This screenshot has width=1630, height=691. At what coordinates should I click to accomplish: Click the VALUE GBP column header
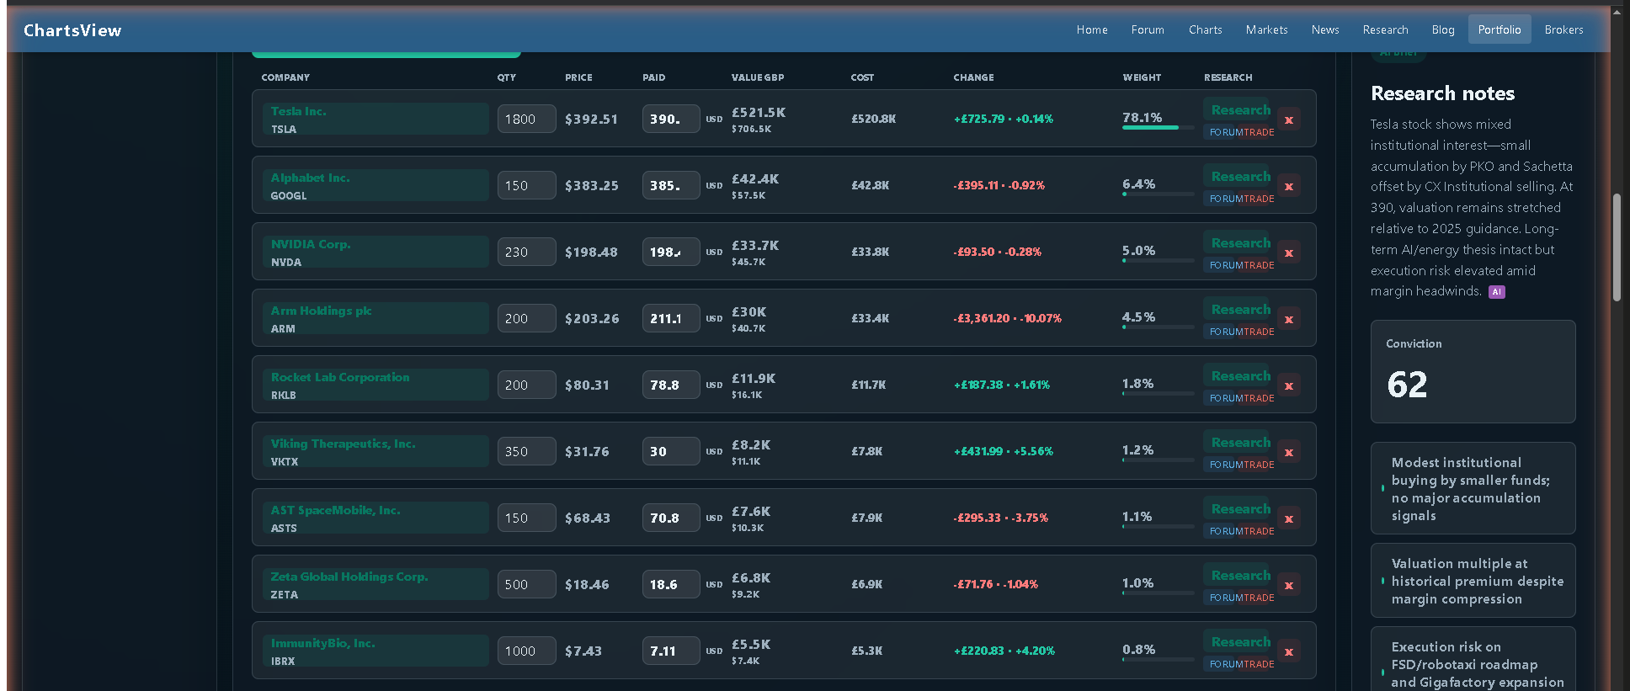758,77
